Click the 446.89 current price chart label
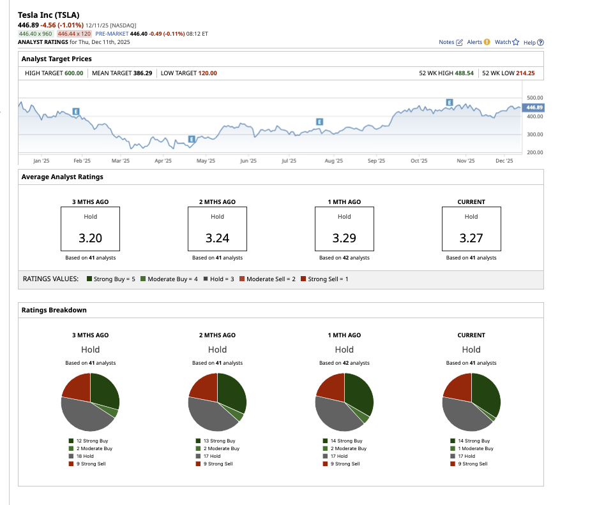Screen dimensions: 613x505 [x=534, y=107]
